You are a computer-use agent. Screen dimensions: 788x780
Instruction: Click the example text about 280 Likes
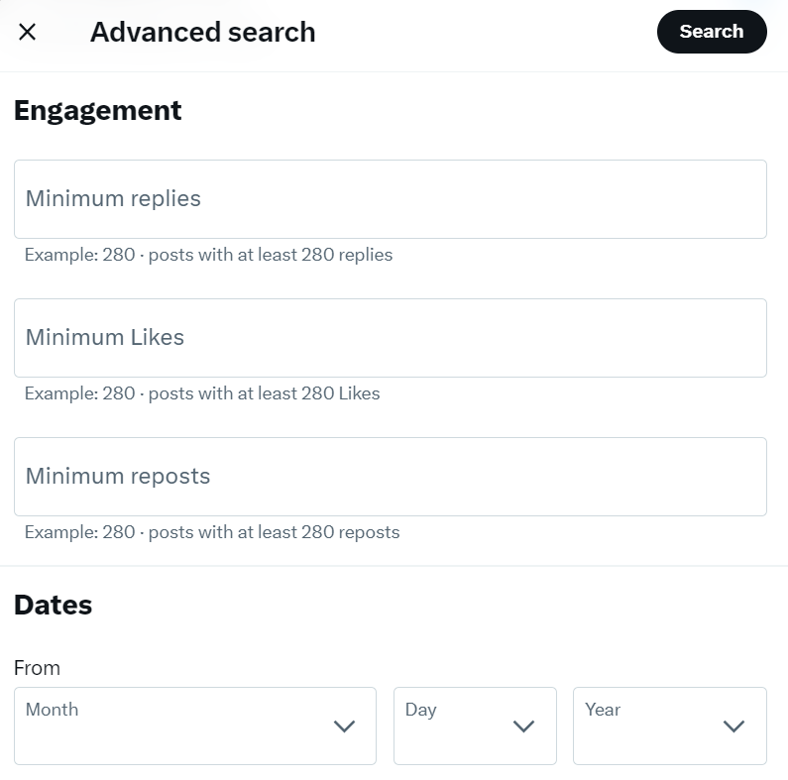point(202,393)
